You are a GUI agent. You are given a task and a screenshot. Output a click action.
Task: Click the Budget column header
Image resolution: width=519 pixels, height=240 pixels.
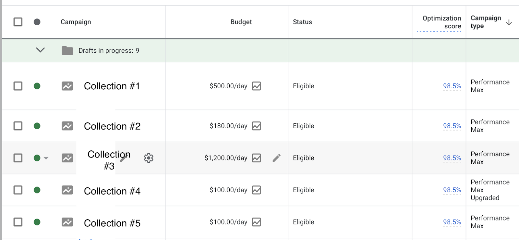[x=241, y=22]
